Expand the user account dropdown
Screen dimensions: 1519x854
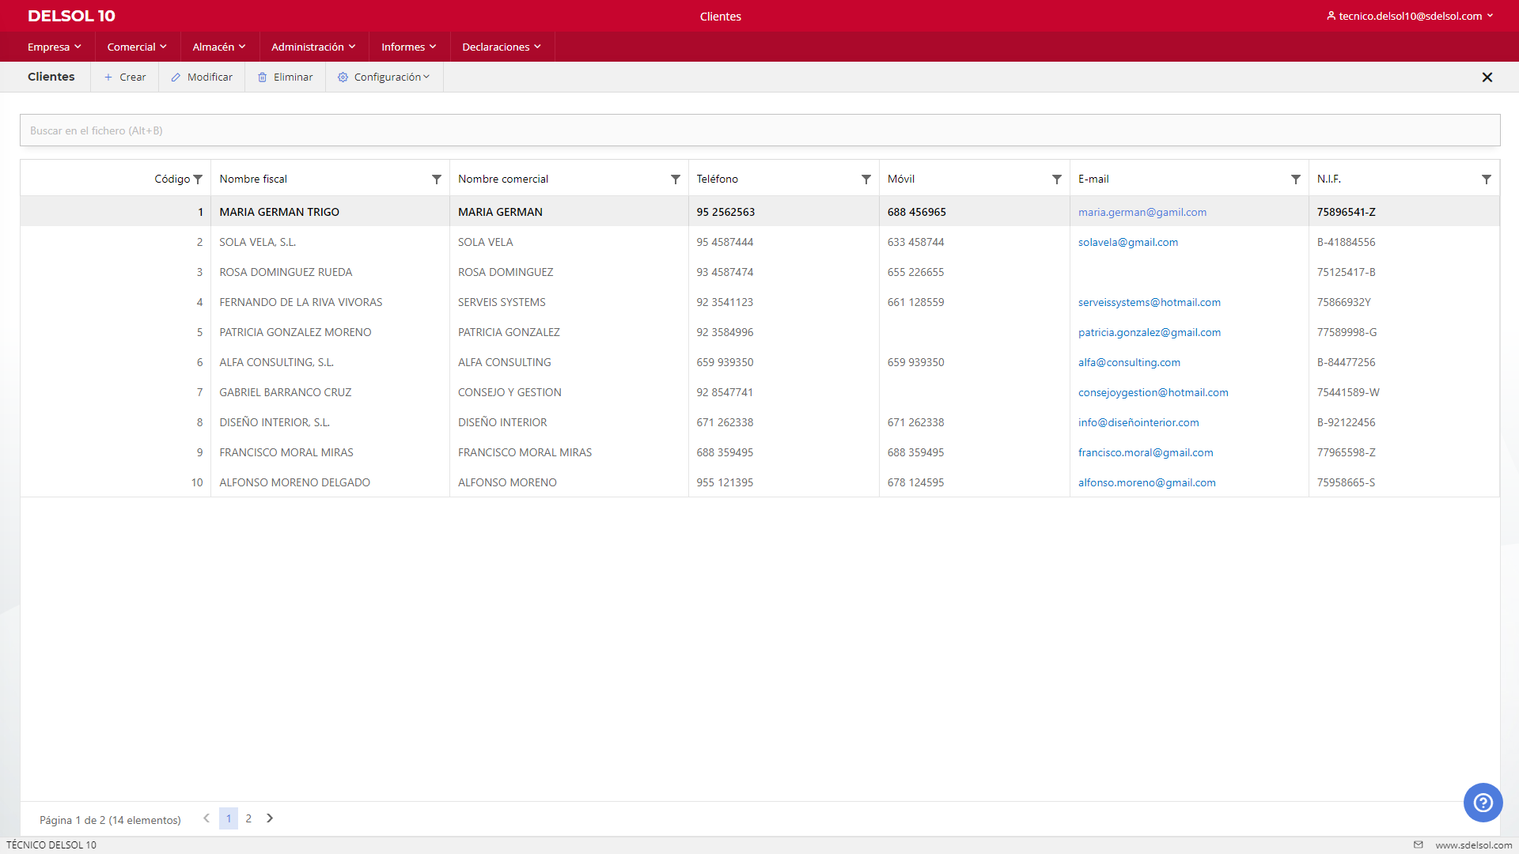point(1410,16)
